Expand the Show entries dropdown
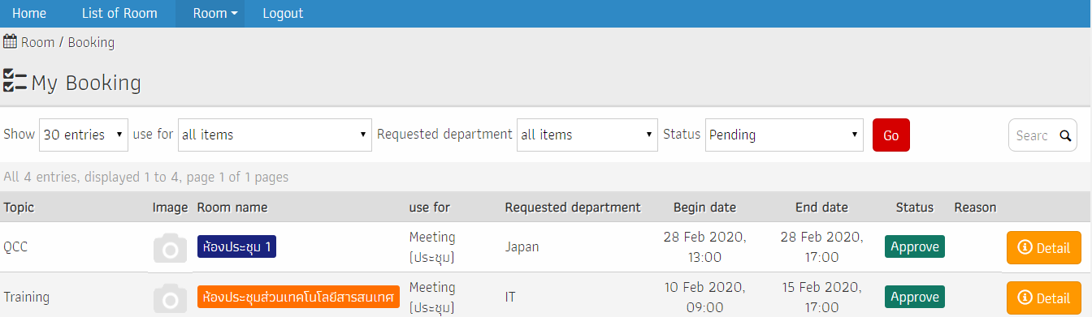This screenshot has height=317, width=1092. tap(84, 135)
